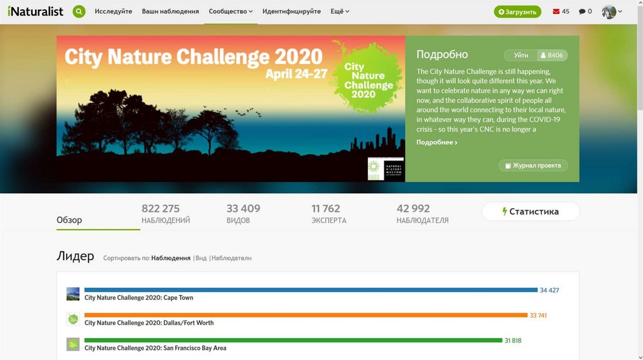Click the Статистика button
643x360 pixels.
[x=531, y=211]
